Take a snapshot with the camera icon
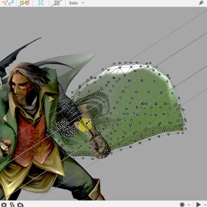The width and height of the screenshot is (207, 207). [4, 205]
